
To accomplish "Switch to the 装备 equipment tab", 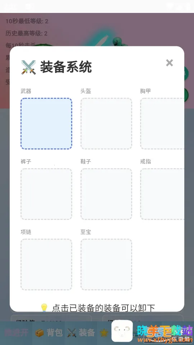I will (87, 332).
